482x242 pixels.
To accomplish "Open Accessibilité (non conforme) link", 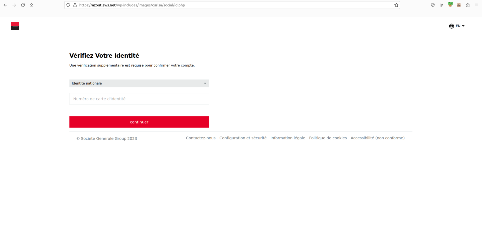I will coord(378,138).
